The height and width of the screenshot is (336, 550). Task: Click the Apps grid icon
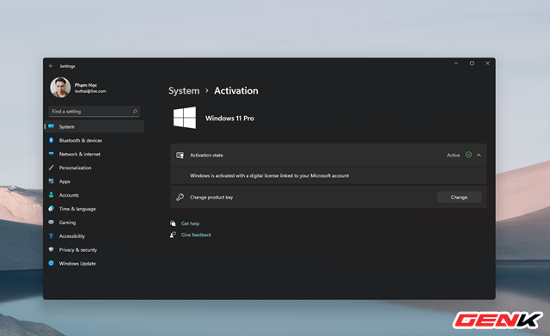coord(52,181)
